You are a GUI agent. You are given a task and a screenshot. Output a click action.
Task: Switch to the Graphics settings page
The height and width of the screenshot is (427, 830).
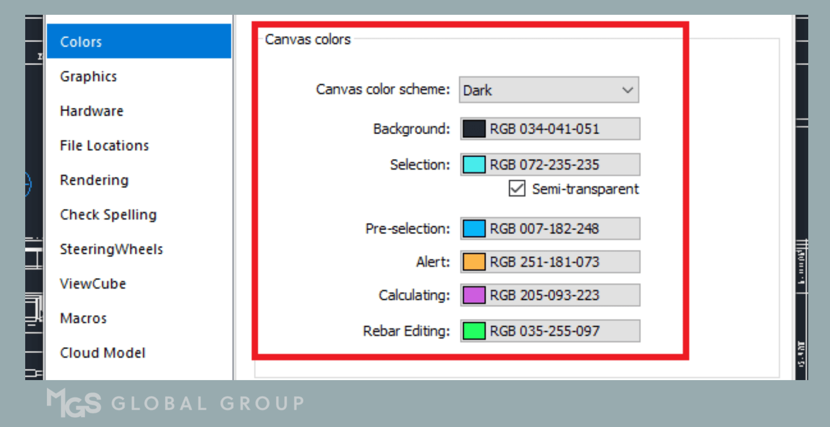pyautogui.click(x=88, y=76)
